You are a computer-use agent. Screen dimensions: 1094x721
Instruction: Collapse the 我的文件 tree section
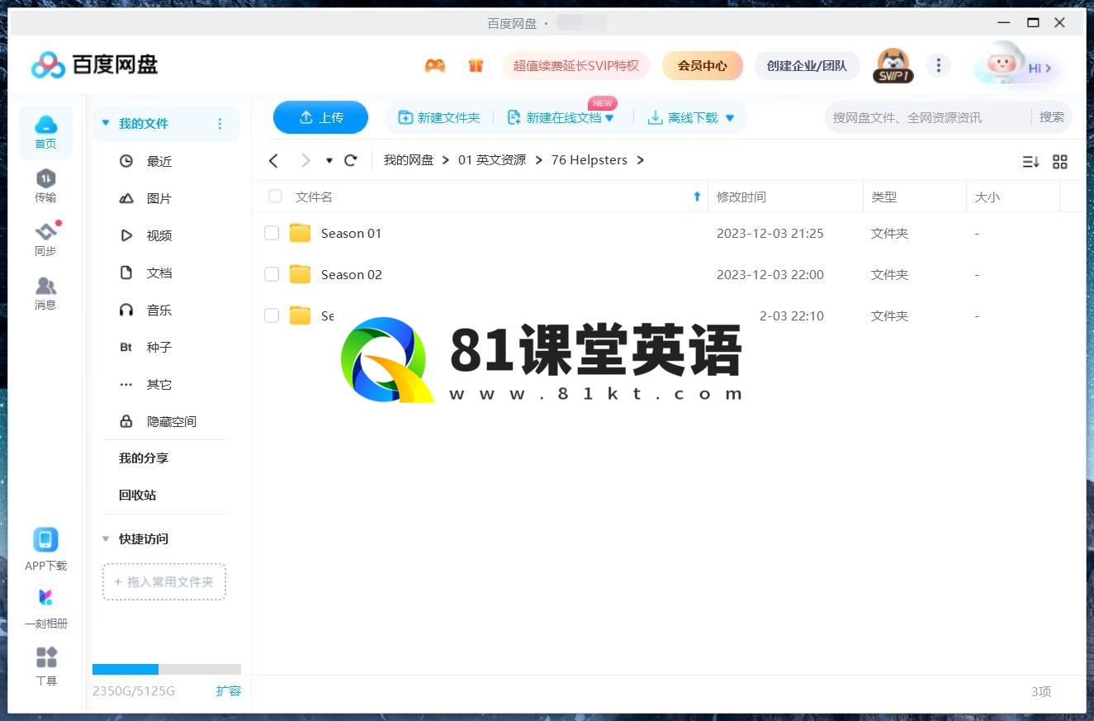(106, 124)
